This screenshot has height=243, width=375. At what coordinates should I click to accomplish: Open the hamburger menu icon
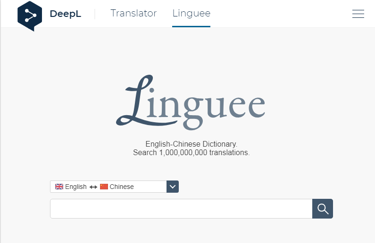(358, 14)
